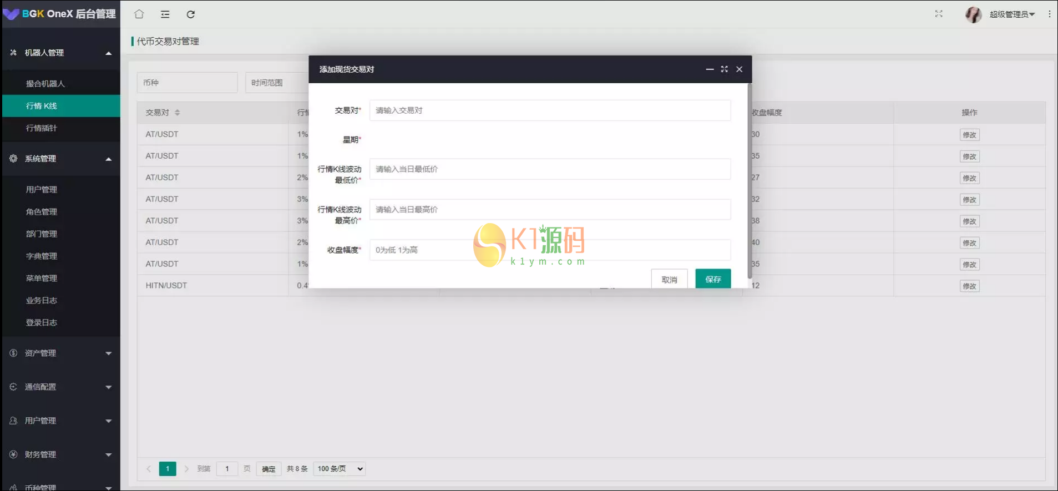Click the 系统管理 gear icon

[x=13, y=159]
